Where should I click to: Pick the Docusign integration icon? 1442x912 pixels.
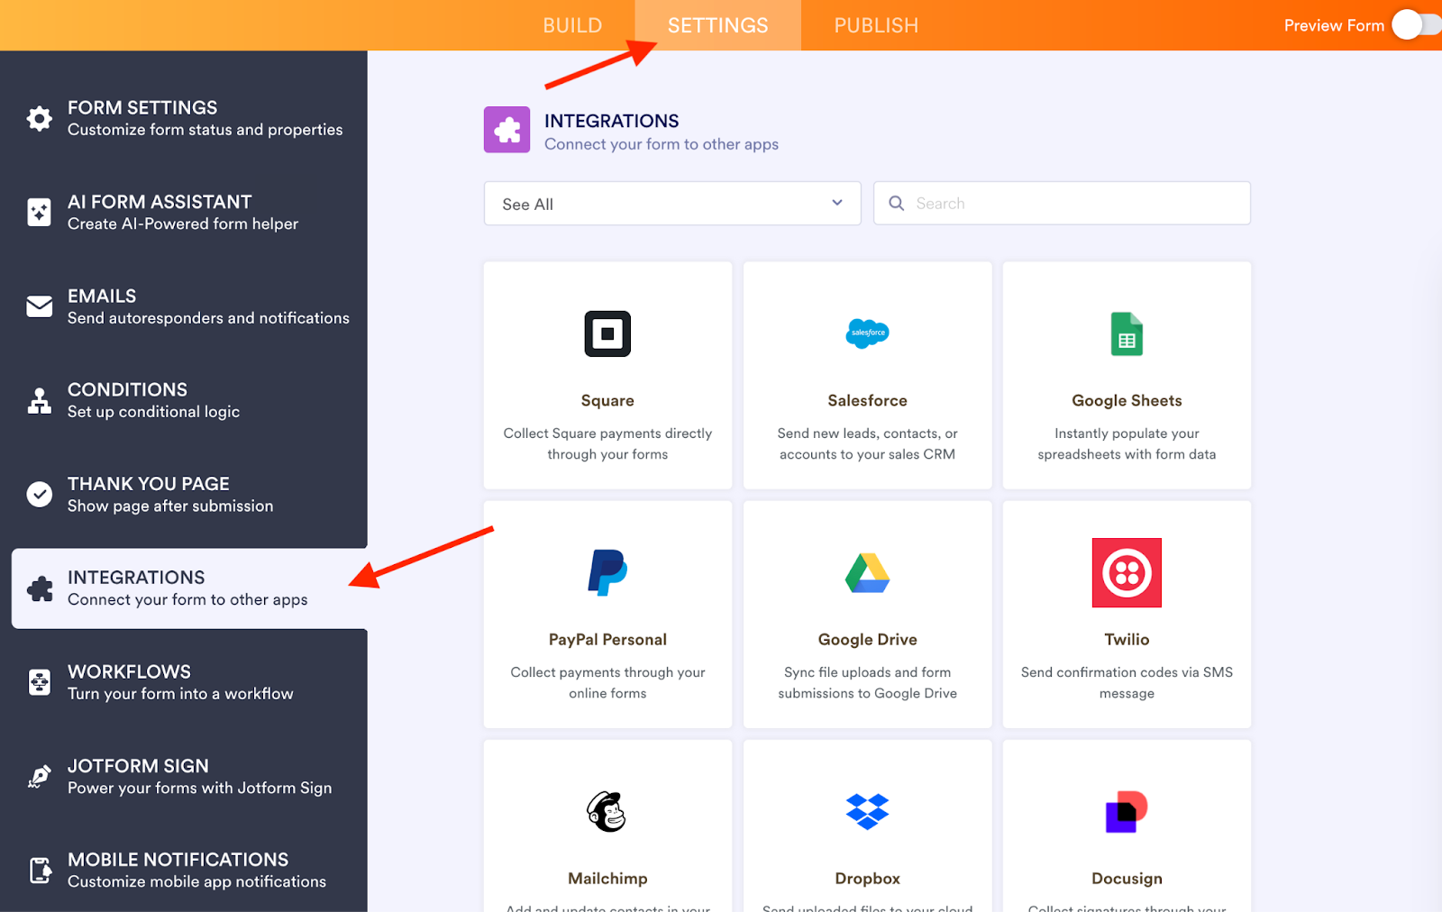pos(1127,811)
